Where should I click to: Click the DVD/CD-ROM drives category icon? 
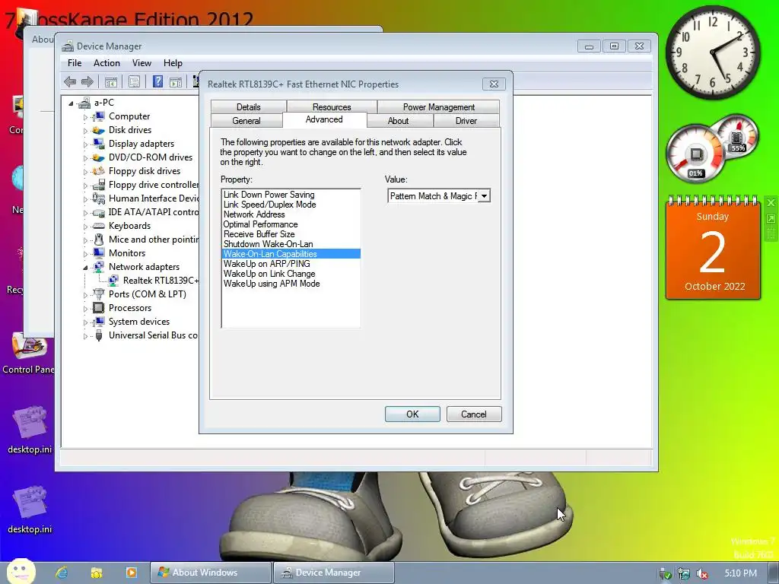tap(98, 157)
